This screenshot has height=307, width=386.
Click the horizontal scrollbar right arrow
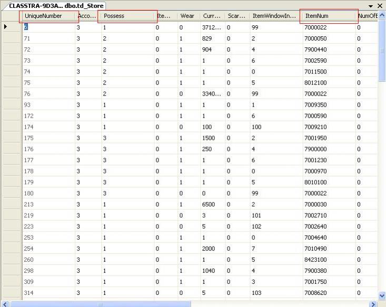point(373,304)
